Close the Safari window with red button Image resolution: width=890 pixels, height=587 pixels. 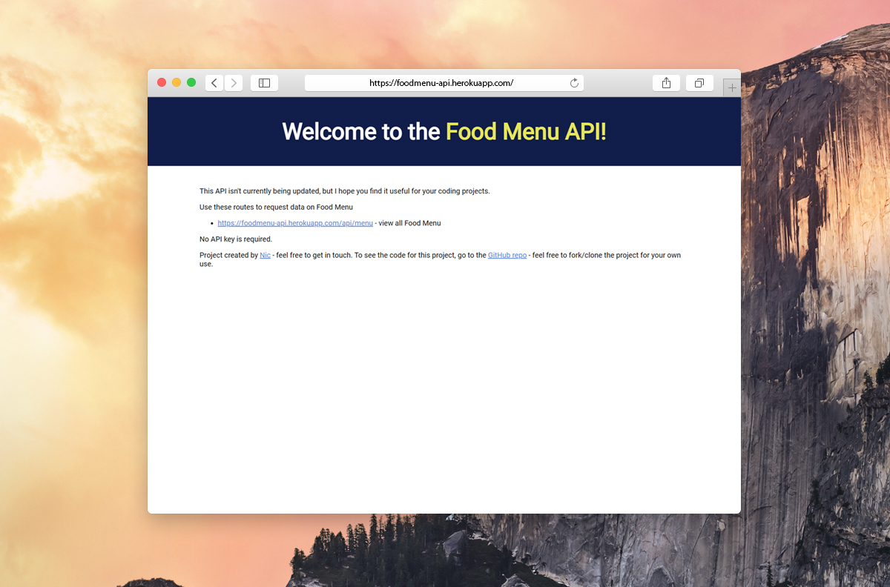pyautogui.click(x=162, y=82)
